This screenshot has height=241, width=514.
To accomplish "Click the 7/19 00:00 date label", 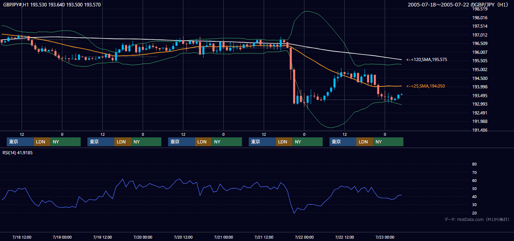I will pyautogui.click(x=62, y=237).
